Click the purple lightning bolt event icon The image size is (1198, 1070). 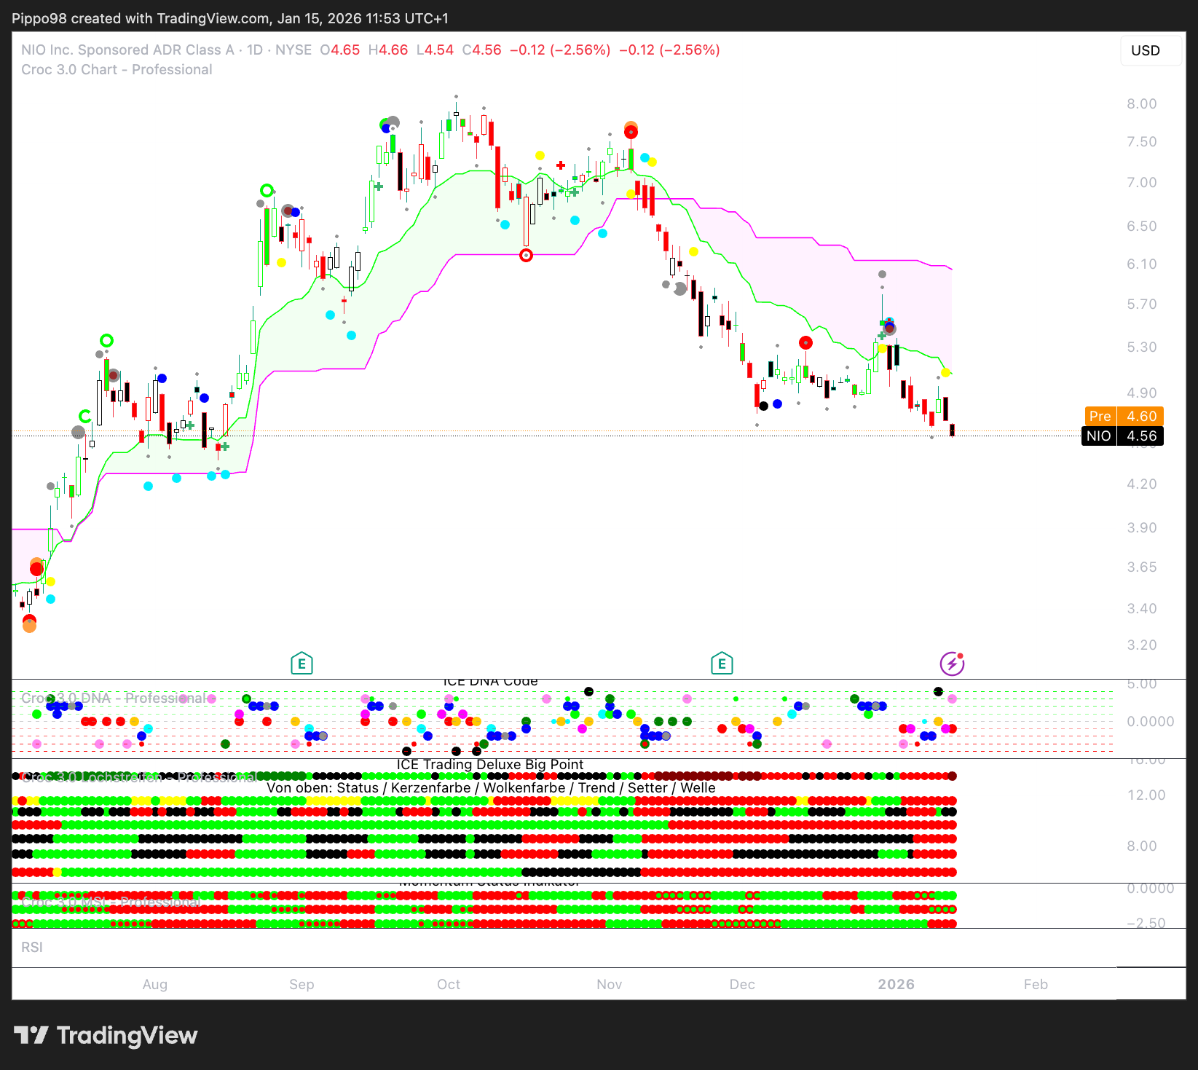click(x=952, y=664)
